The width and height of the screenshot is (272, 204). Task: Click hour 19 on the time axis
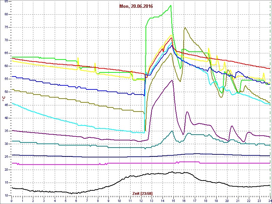(217, 201)
